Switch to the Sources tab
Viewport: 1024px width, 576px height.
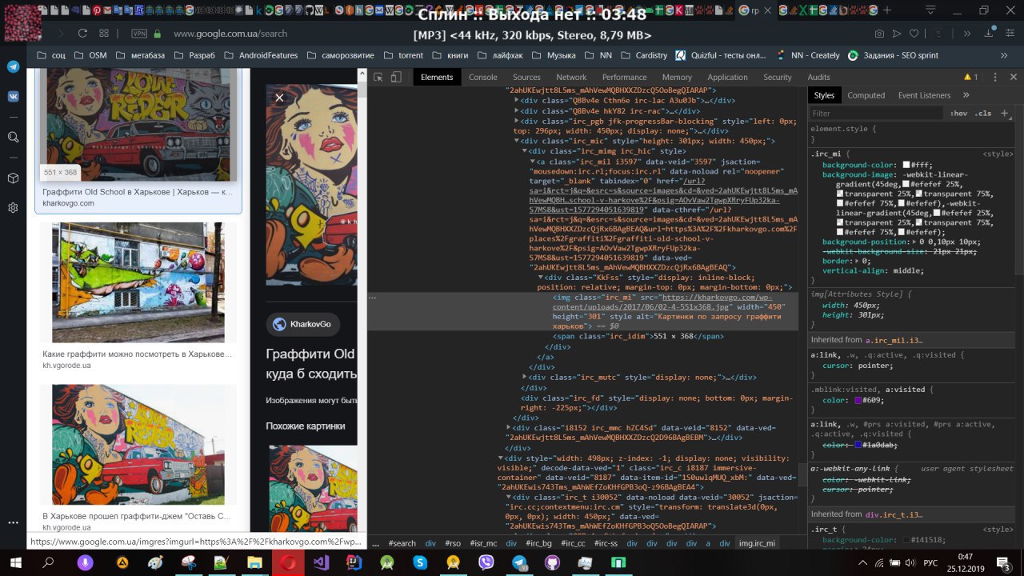point(526,78)
